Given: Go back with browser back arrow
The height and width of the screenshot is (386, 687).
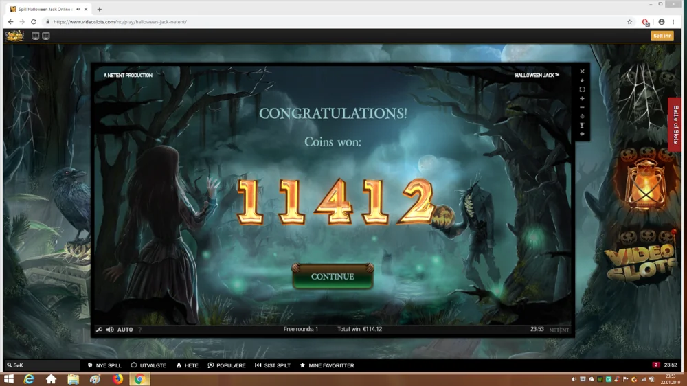Looking at the screenshot, I should 10,22.
